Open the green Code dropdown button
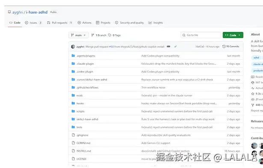 pyautogui.click(x=233, y=35)
